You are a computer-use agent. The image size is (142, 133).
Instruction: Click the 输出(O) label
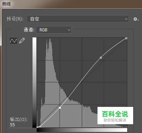19,119
